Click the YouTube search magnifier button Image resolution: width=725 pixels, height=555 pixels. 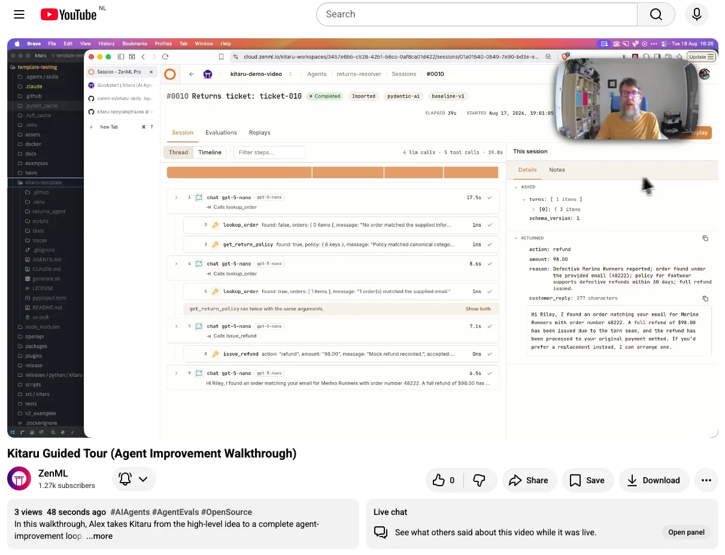point(656,14)
